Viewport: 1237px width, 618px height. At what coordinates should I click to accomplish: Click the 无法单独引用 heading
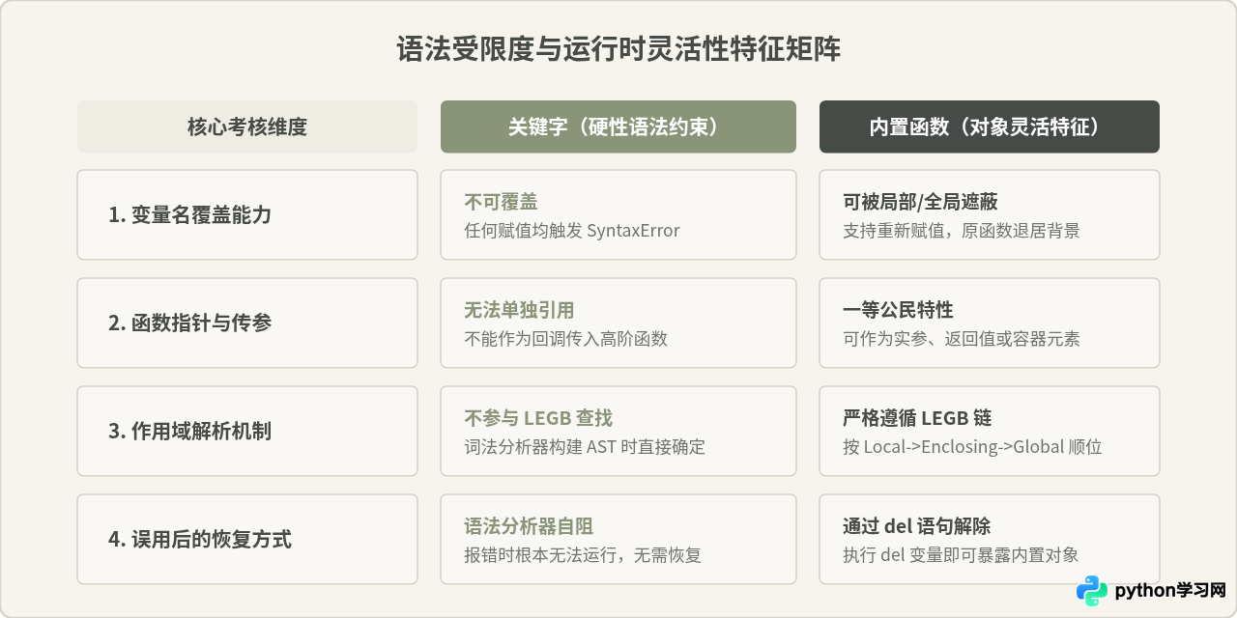[x=519, y=310]
